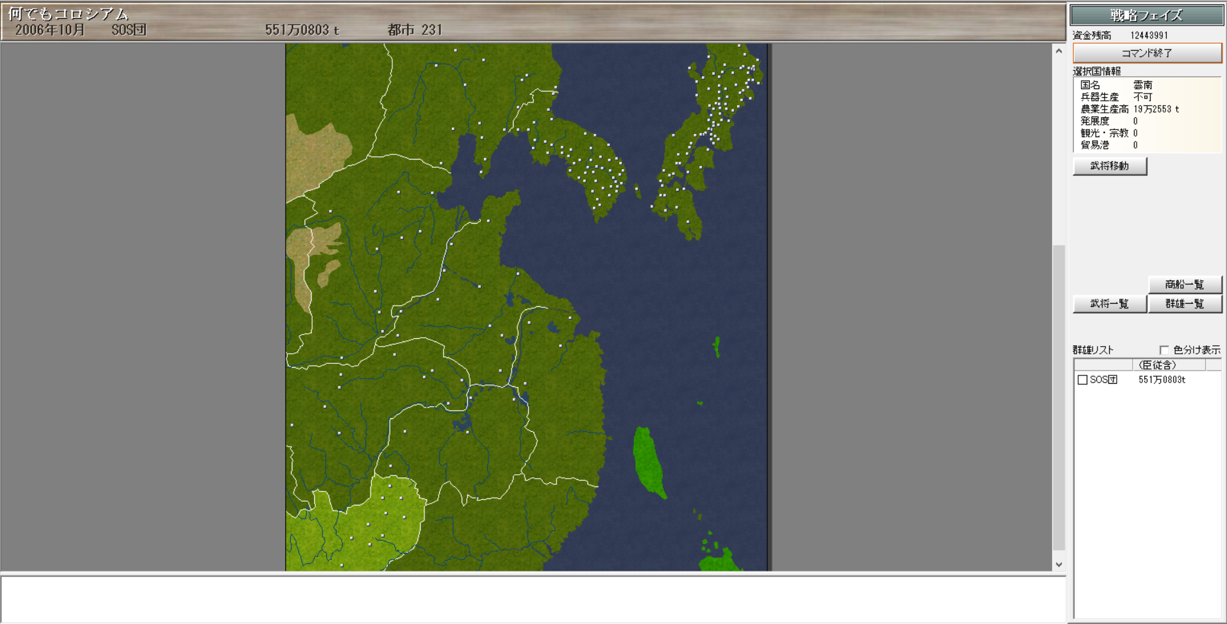1227x624 pixels.
Task: Select the Korean peninsula on the map
Action: pos(593,167)
